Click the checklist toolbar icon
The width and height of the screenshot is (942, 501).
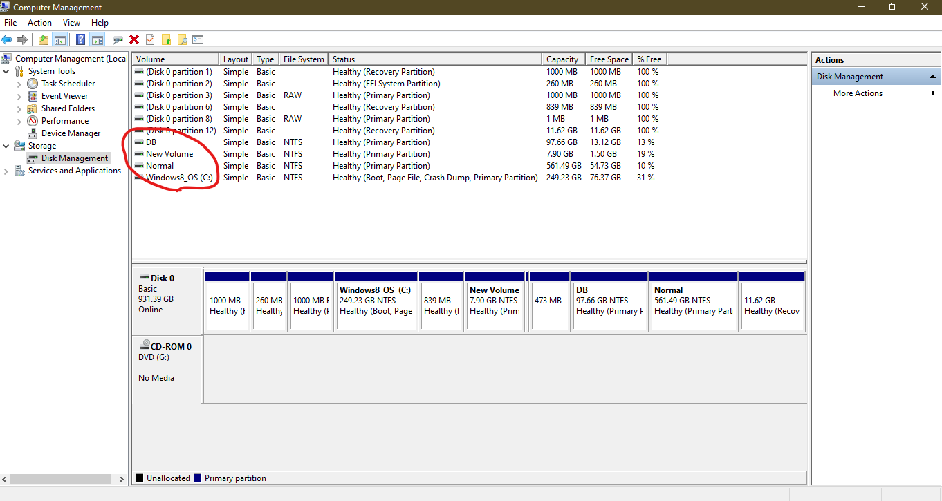tap(198, 40)
